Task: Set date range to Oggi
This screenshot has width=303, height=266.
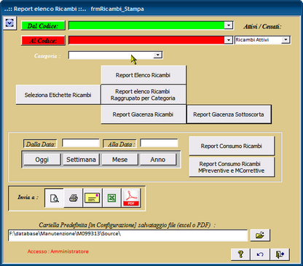Action: (42, 160)
